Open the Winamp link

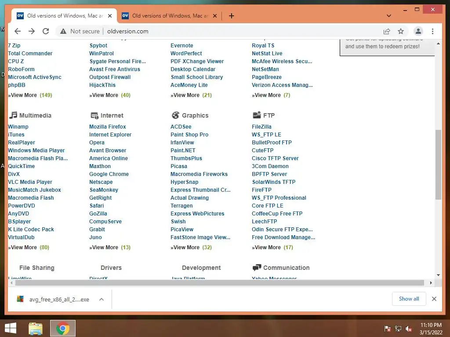pyautogui.click(x=18, y=127)
